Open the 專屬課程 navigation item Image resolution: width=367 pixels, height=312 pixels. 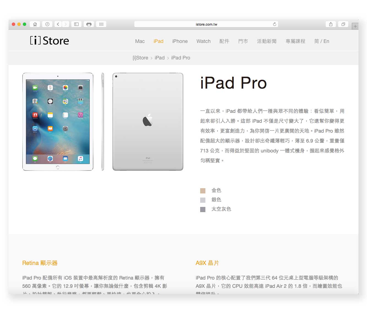(295, 41)
